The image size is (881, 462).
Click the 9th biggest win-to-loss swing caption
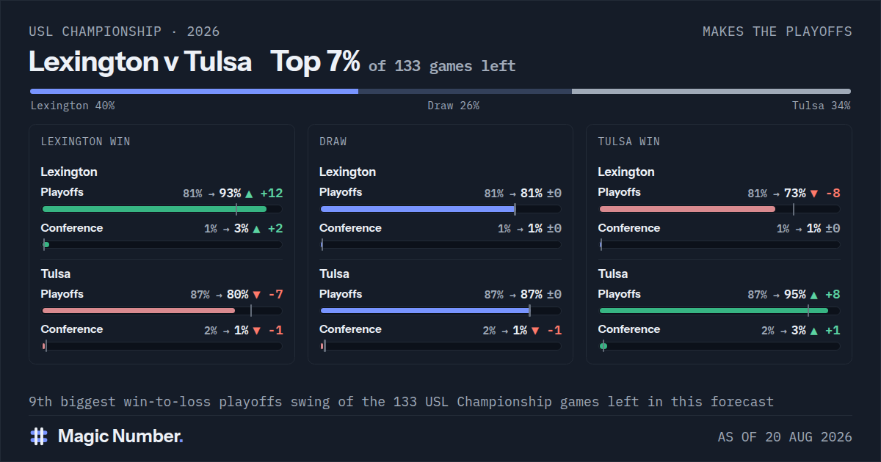401,402
